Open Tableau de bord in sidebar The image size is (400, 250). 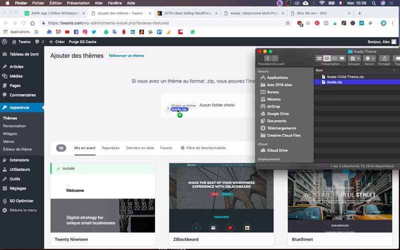[22, 54]
